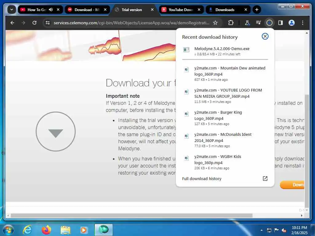Screen dimensions: 315x236
Task: Click the celemony URL address bar
Action: click(131, 23)
